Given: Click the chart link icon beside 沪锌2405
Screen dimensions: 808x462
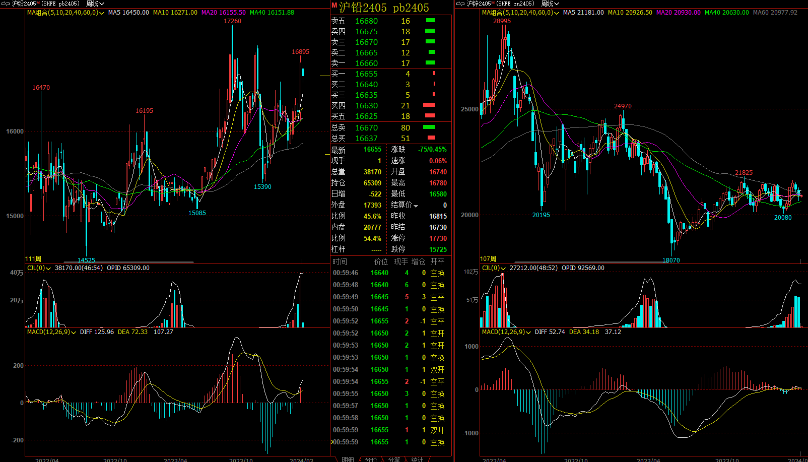Looking at the screenshot, I should (x=460, y=4).
